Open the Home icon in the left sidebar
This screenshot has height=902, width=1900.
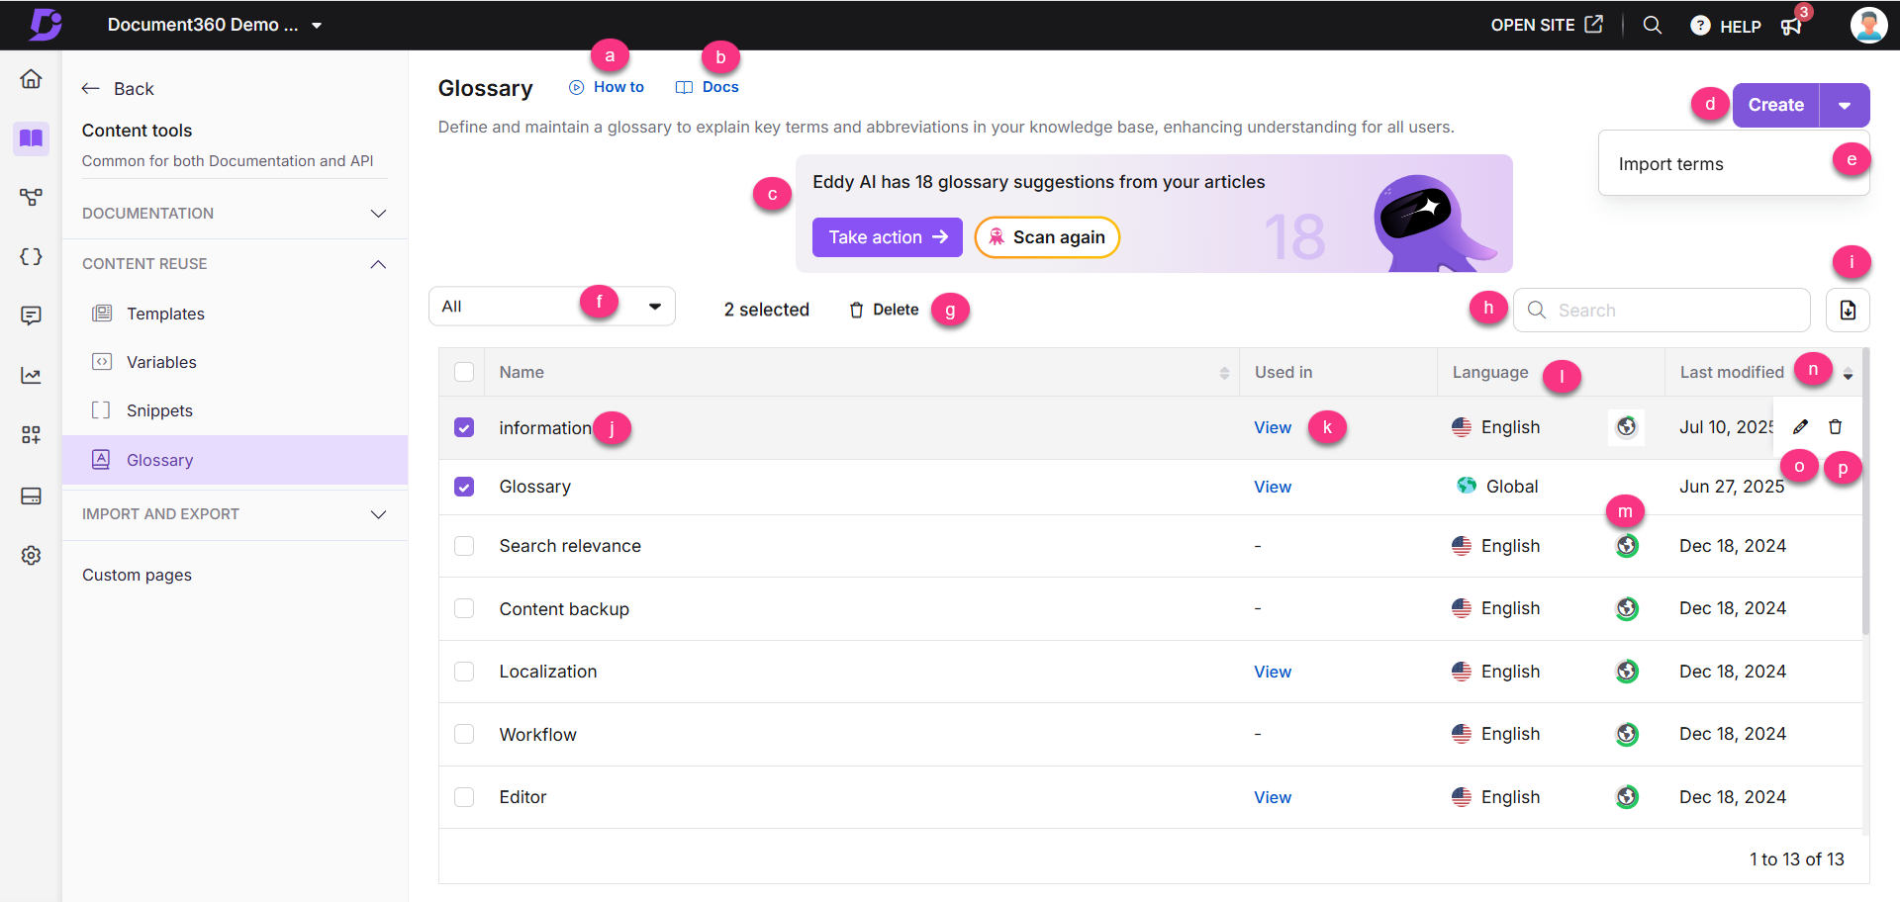pos(31,79)
